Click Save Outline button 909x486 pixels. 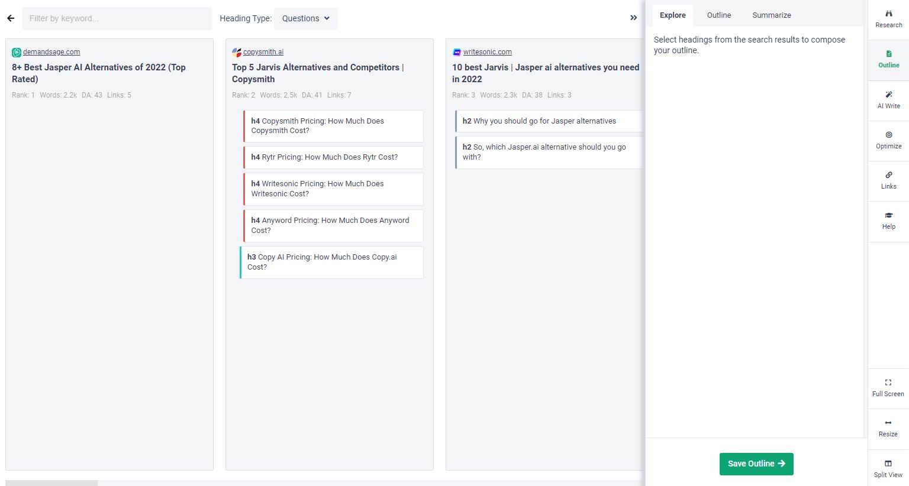756,464
